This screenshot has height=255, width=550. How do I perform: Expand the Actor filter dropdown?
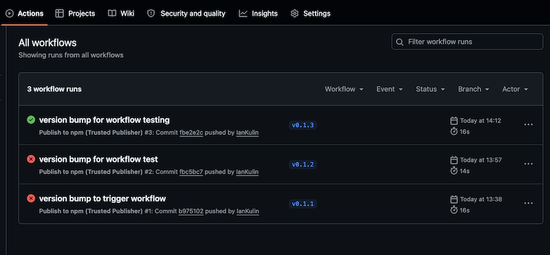tap(515, 89)
